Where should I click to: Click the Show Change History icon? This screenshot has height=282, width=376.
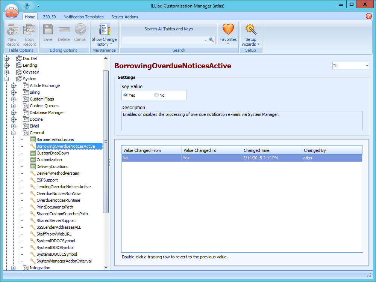tap(104, 30)
